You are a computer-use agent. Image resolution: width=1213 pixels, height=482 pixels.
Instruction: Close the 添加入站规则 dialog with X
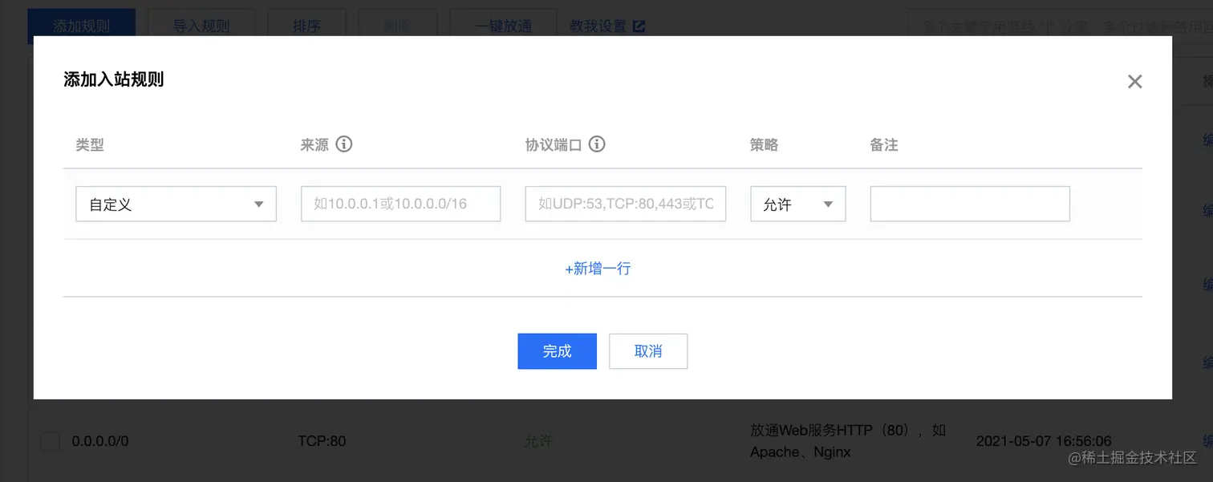pos(1134,81)
